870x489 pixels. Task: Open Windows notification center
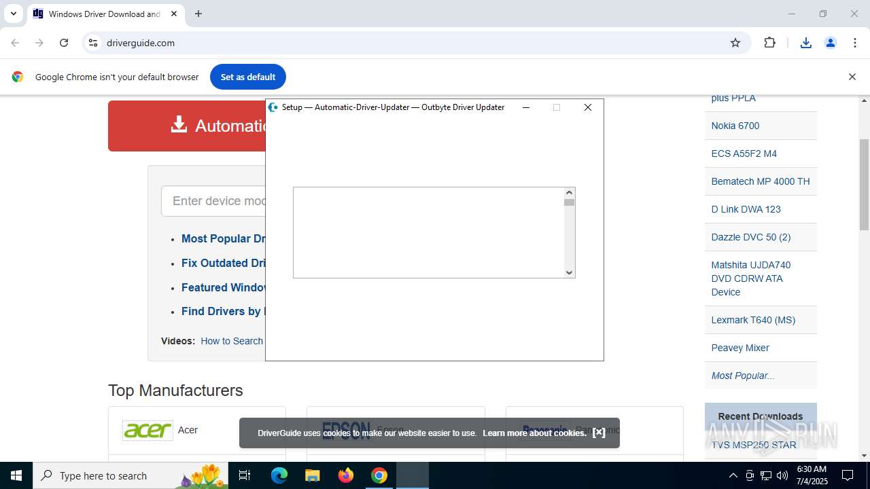848,475
